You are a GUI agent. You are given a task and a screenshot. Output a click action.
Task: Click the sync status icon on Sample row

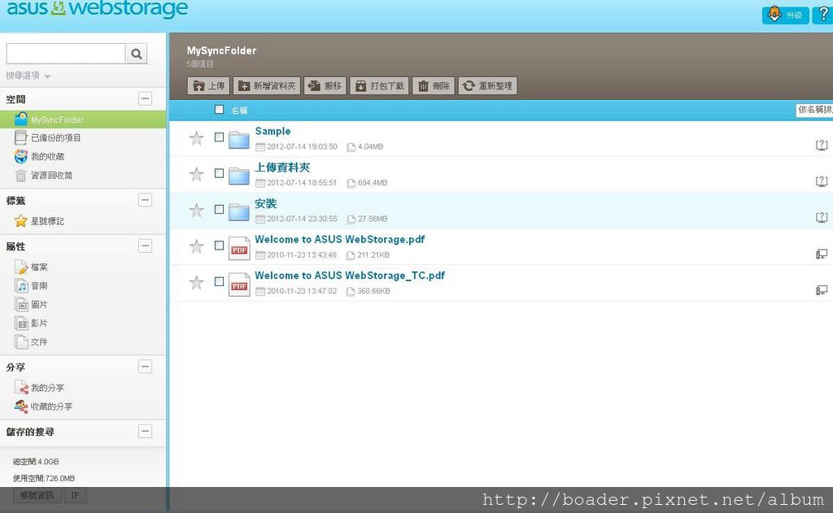point(822,145)
